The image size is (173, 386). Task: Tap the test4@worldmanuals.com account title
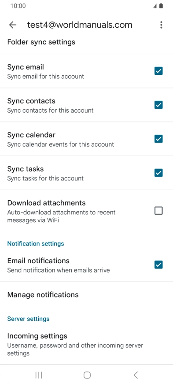(80, 25)
